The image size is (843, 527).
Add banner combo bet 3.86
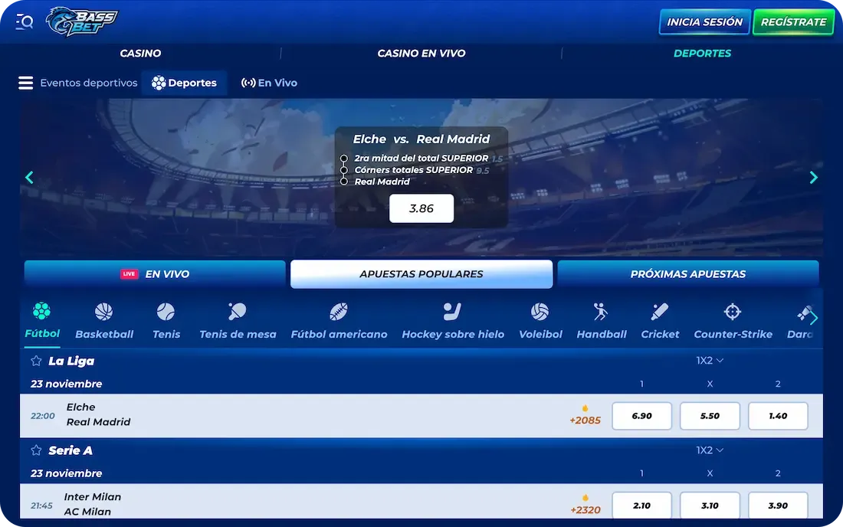click(421, 208)
